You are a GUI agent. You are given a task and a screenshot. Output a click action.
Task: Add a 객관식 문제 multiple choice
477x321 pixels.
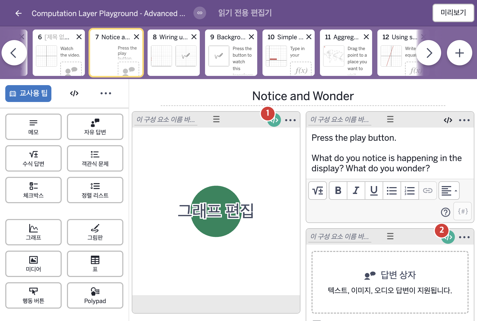click(95, 158)
